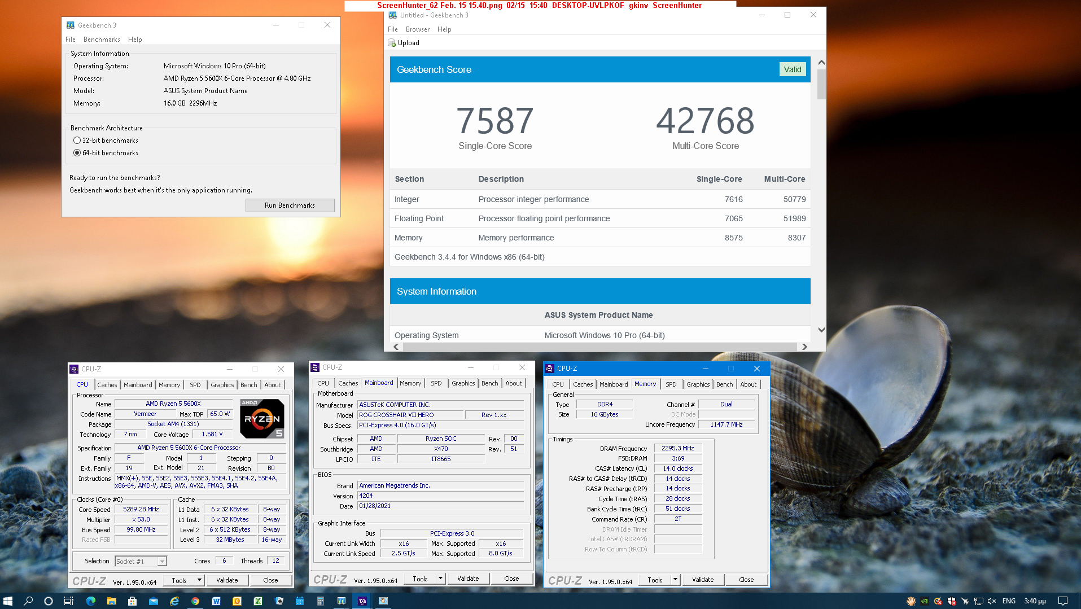The width and height of the screenshot is (1081, 609).
Task: Click Close button in the leftmost CPU-Z window
Action: (270, 580)
